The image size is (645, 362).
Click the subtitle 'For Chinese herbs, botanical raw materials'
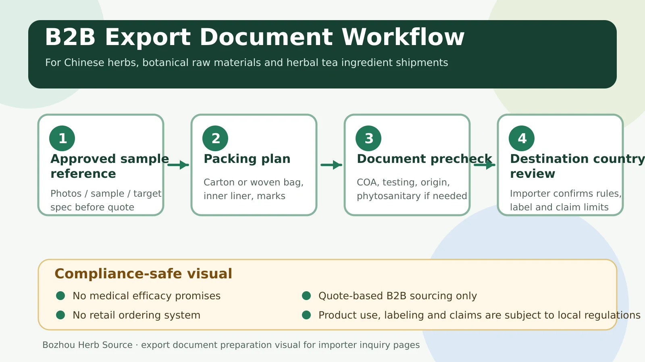click(247, 63)
